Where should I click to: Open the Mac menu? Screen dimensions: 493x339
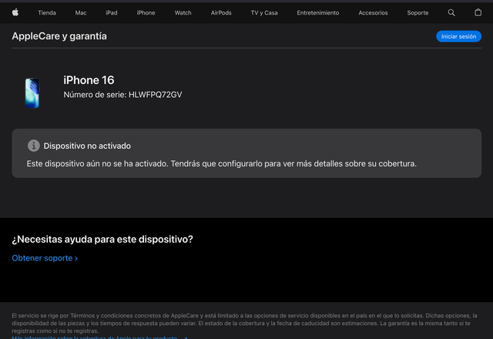81,13
